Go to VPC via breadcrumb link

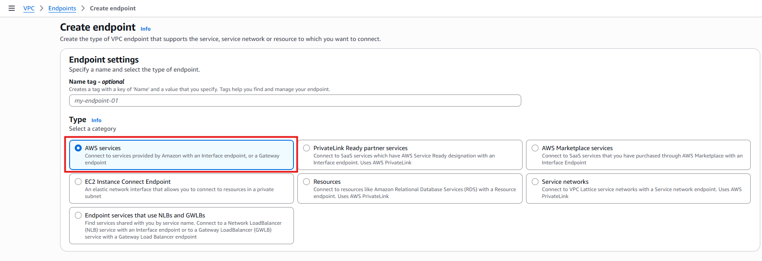pos(29,8)
